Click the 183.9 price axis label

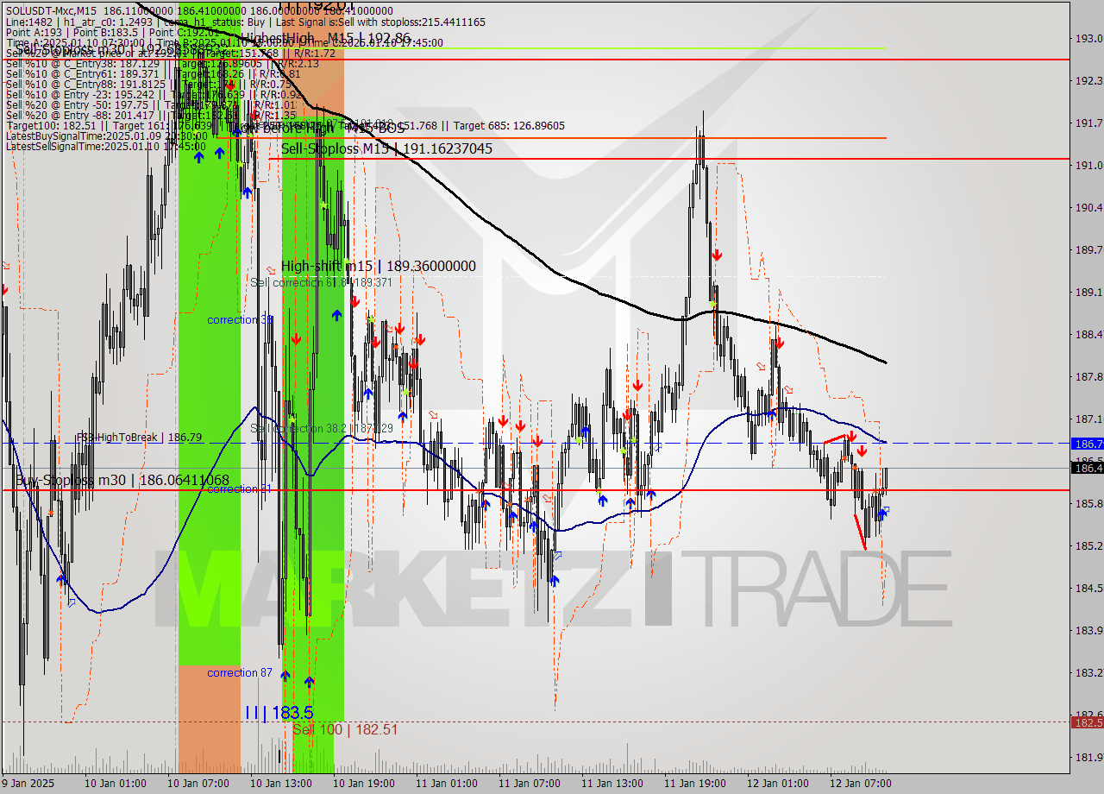coord(1088,631)
